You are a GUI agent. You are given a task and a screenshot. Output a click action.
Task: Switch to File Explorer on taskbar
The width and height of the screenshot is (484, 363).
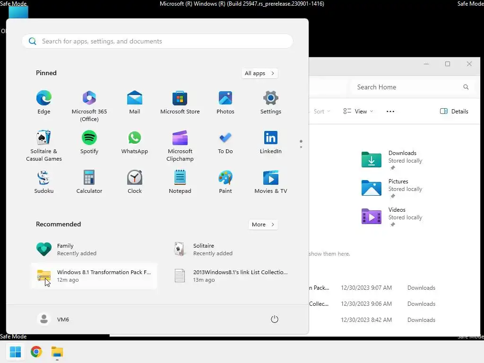(57, 352)
